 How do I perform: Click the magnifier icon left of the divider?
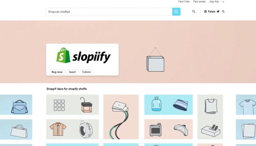pos(194,11)
